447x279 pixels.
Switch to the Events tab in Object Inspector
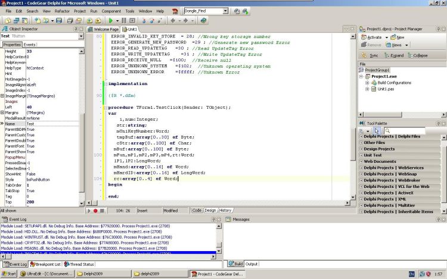point(29,45)
